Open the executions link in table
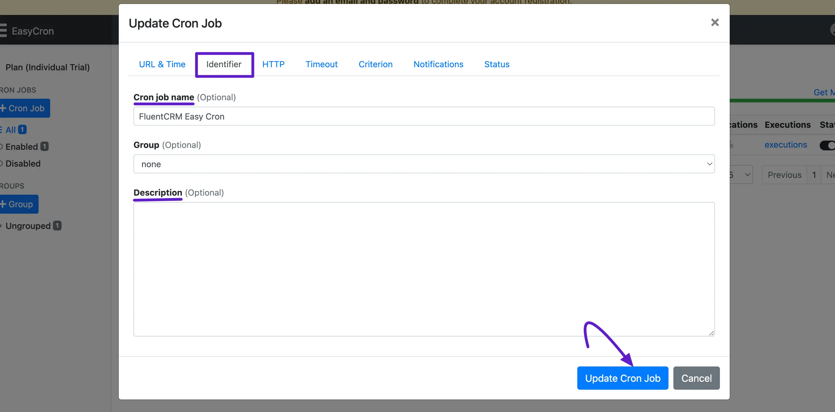This screenshot has width=835, height=412. pyautogui.click(x=786, y=145)
